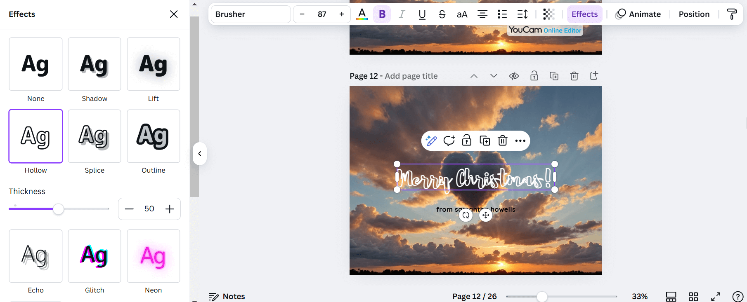Open the text color picker
747x302 pixels.
pyautogui.click(x=362, y=14)
